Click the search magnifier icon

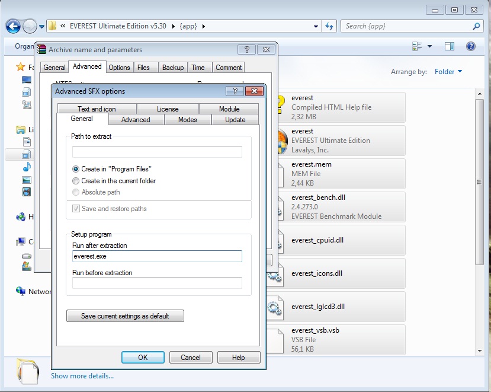pos(476,26)
